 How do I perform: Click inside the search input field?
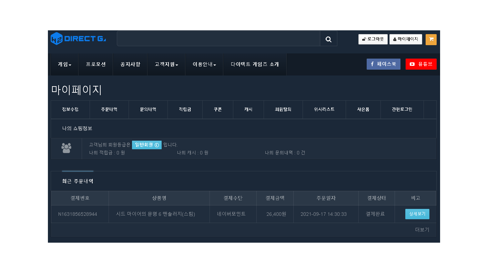click(x=218, y=38)
